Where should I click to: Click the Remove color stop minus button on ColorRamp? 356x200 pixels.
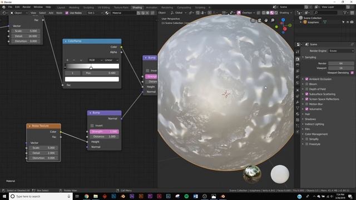[x=74, y=60]
